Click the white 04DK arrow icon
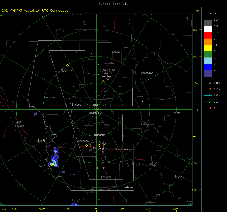Viewport: 227px width, 212px height. click(208, 83)
